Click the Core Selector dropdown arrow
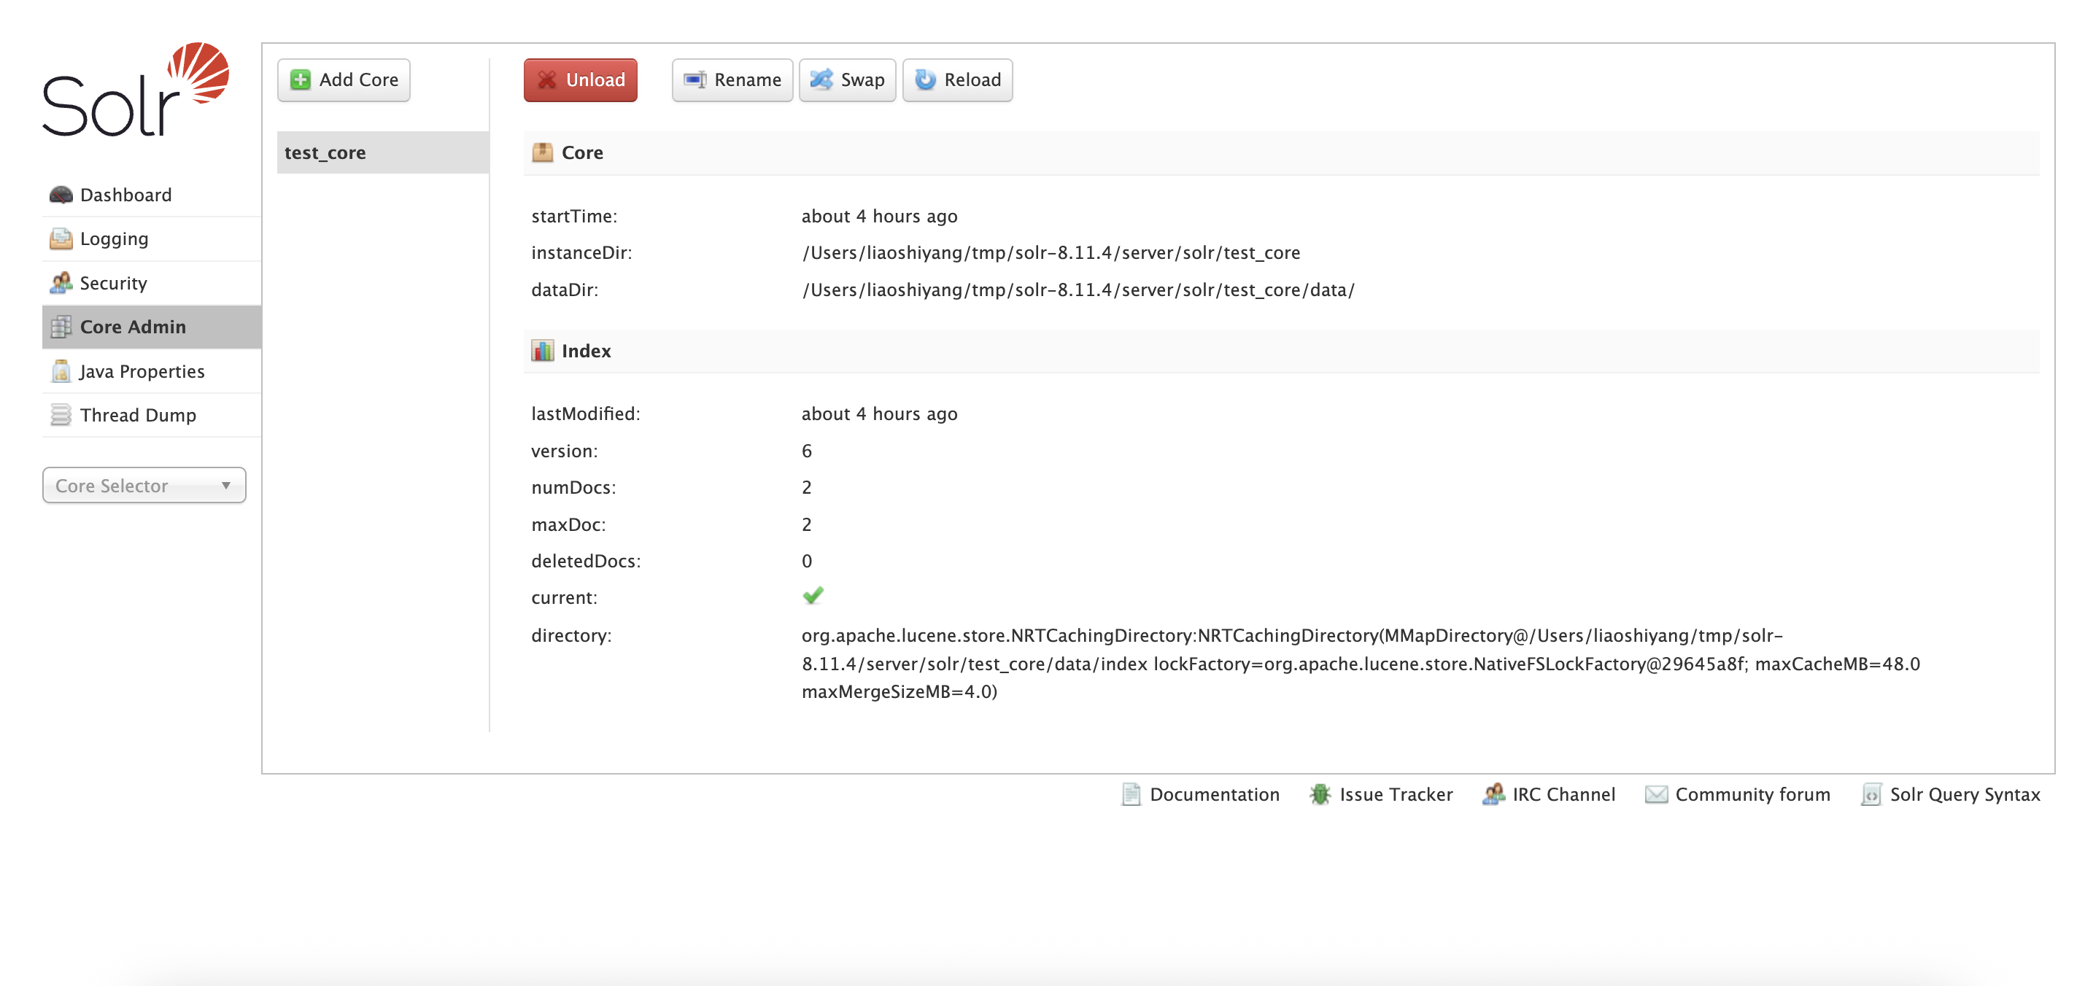 click(x=226, y=485)
